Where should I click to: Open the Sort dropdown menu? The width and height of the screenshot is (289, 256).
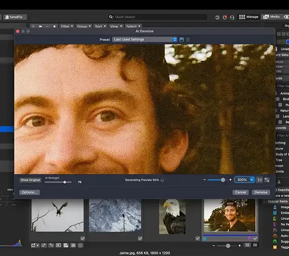click(100, 27)
